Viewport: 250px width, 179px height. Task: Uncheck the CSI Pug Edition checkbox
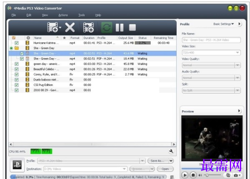tap(17, 85)
